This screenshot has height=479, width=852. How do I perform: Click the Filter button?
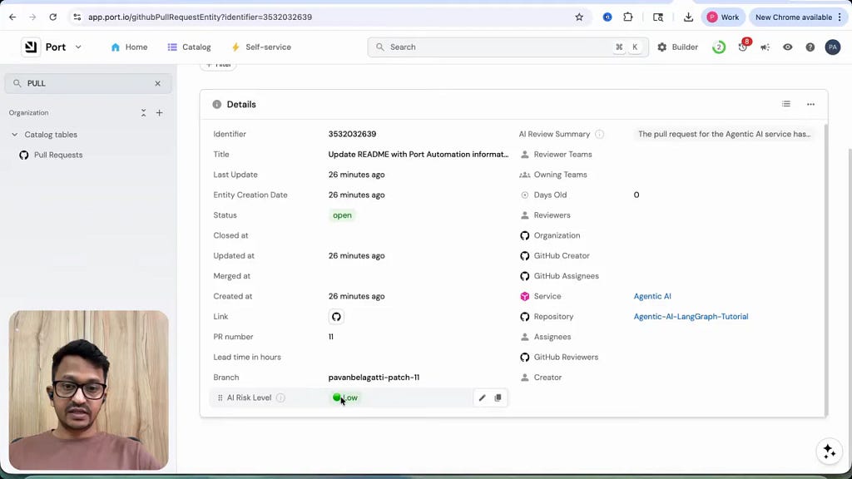(218, 65)
